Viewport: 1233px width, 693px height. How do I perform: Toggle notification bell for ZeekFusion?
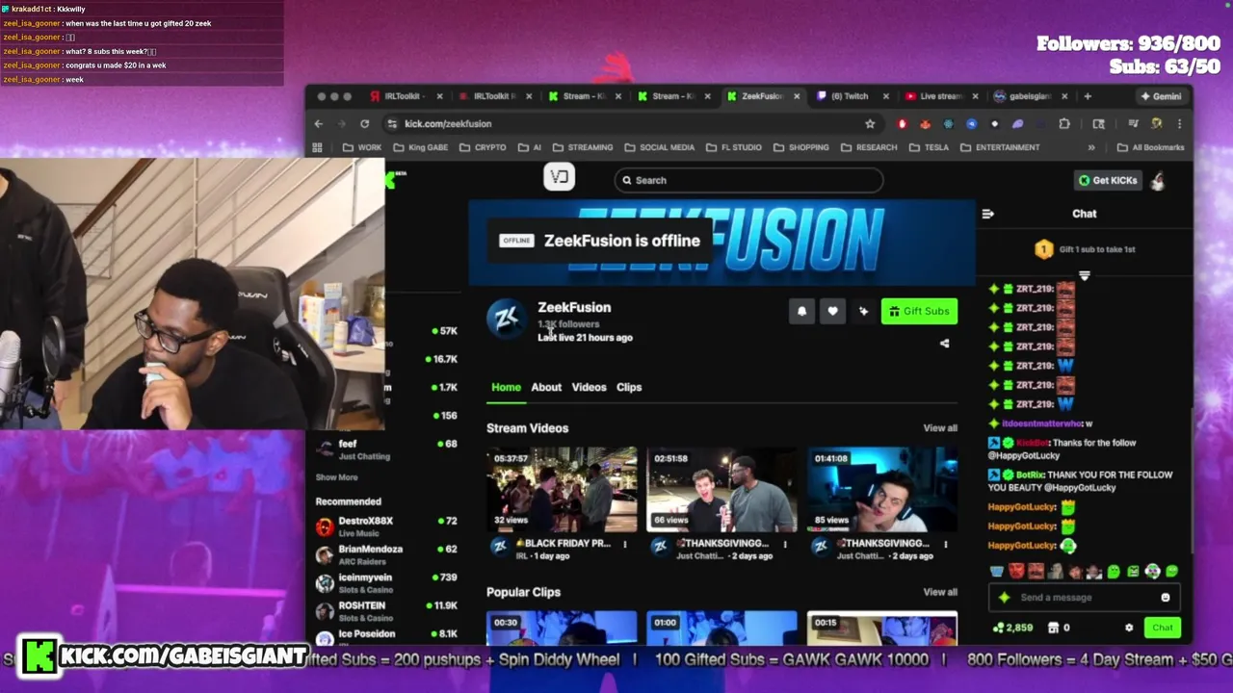click(x=801, y=311)
